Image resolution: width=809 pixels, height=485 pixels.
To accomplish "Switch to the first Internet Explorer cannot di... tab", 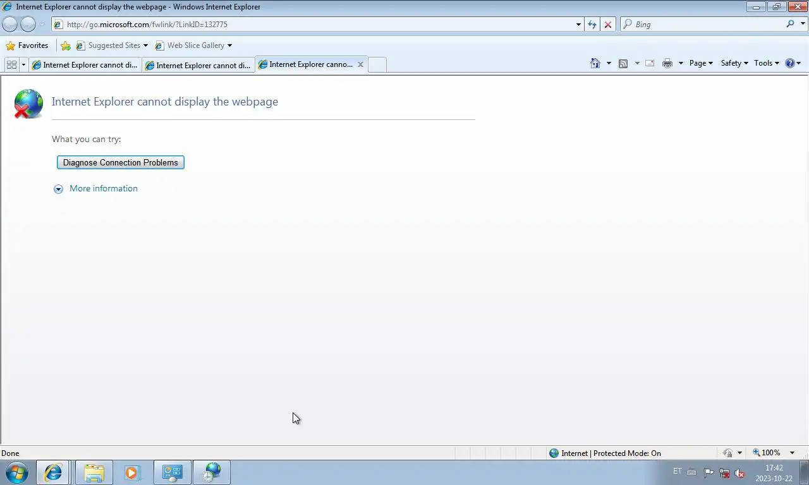I will click(85, 65).
